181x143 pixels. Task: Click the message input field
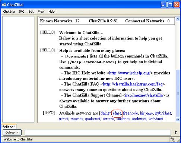(x=98, y=133)
